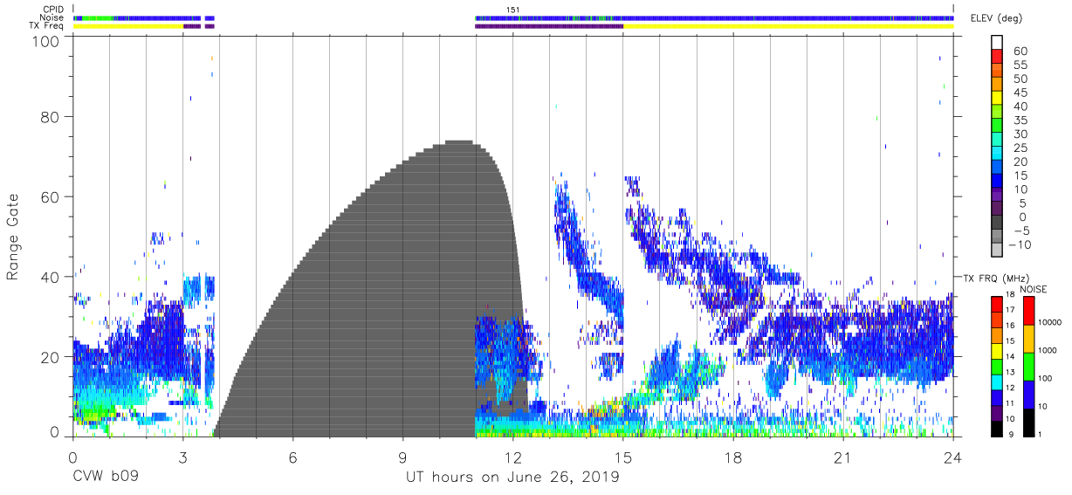Select the purple 10-5 segment of ELEV colorbar
This screenshot has width=1072, height=495.
[997, 196]
